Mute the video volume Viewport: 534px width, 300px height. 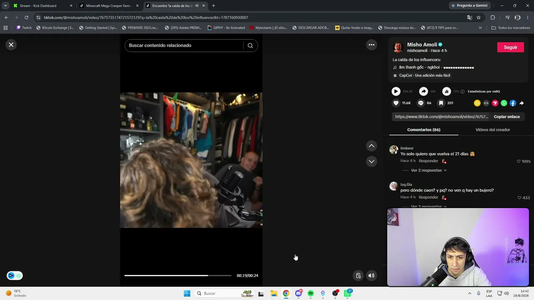click(371, 275)
